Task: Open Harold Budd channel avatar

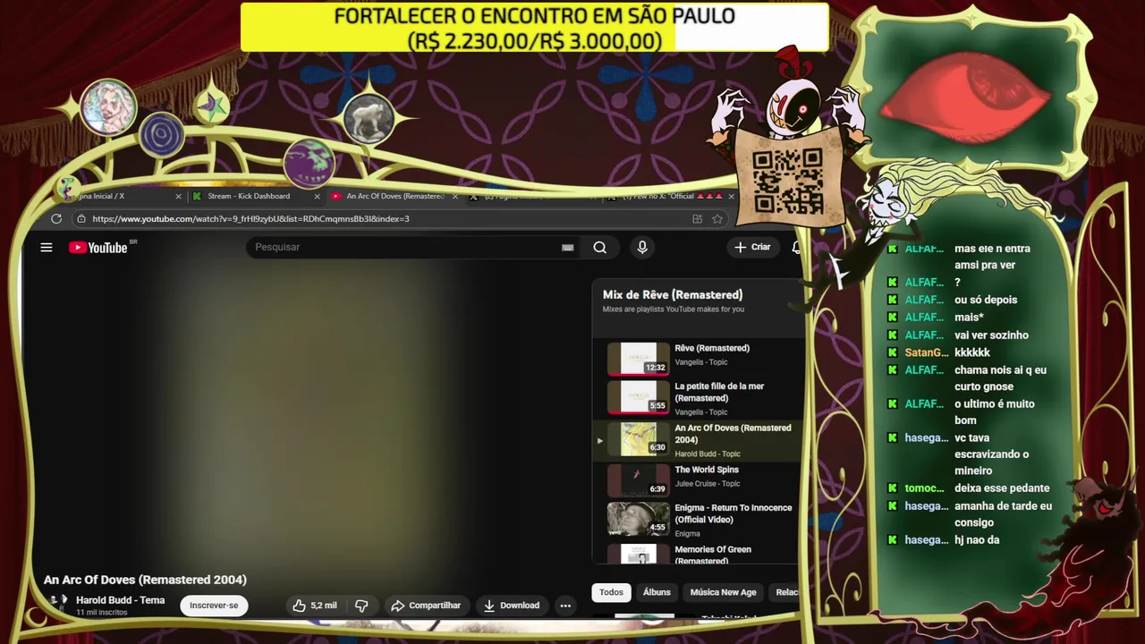Action: [58, 604]
